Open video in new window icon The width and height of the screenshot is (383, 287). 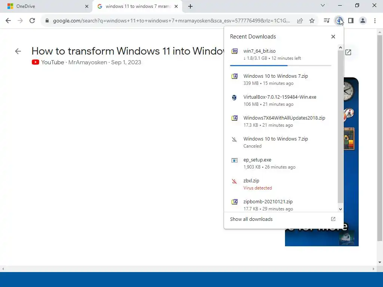click(x=348, y=52)
